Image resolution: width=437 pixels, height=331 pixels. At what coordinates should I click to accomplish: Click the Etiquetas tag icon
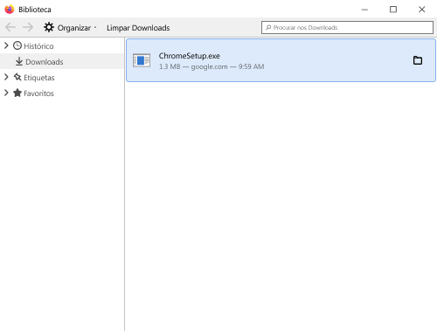click(17, 77)
